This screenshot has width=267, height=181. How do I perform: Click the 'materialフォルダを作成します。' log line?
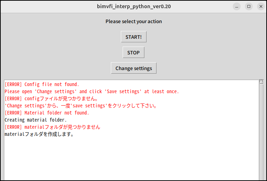point(39,134)
